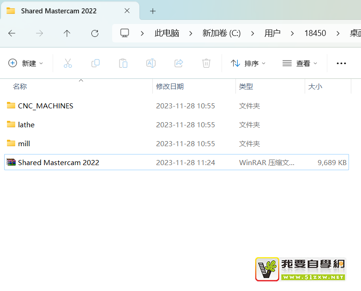Select the CNC_MACHINES folder
Viewport: 361px width, 291px height.
45,106
